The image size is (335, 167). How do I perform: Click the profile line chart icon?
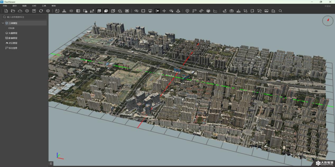point(215,11)
